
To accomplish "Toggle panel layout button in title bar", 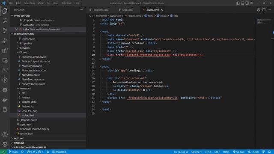I will tap(243, 3).
